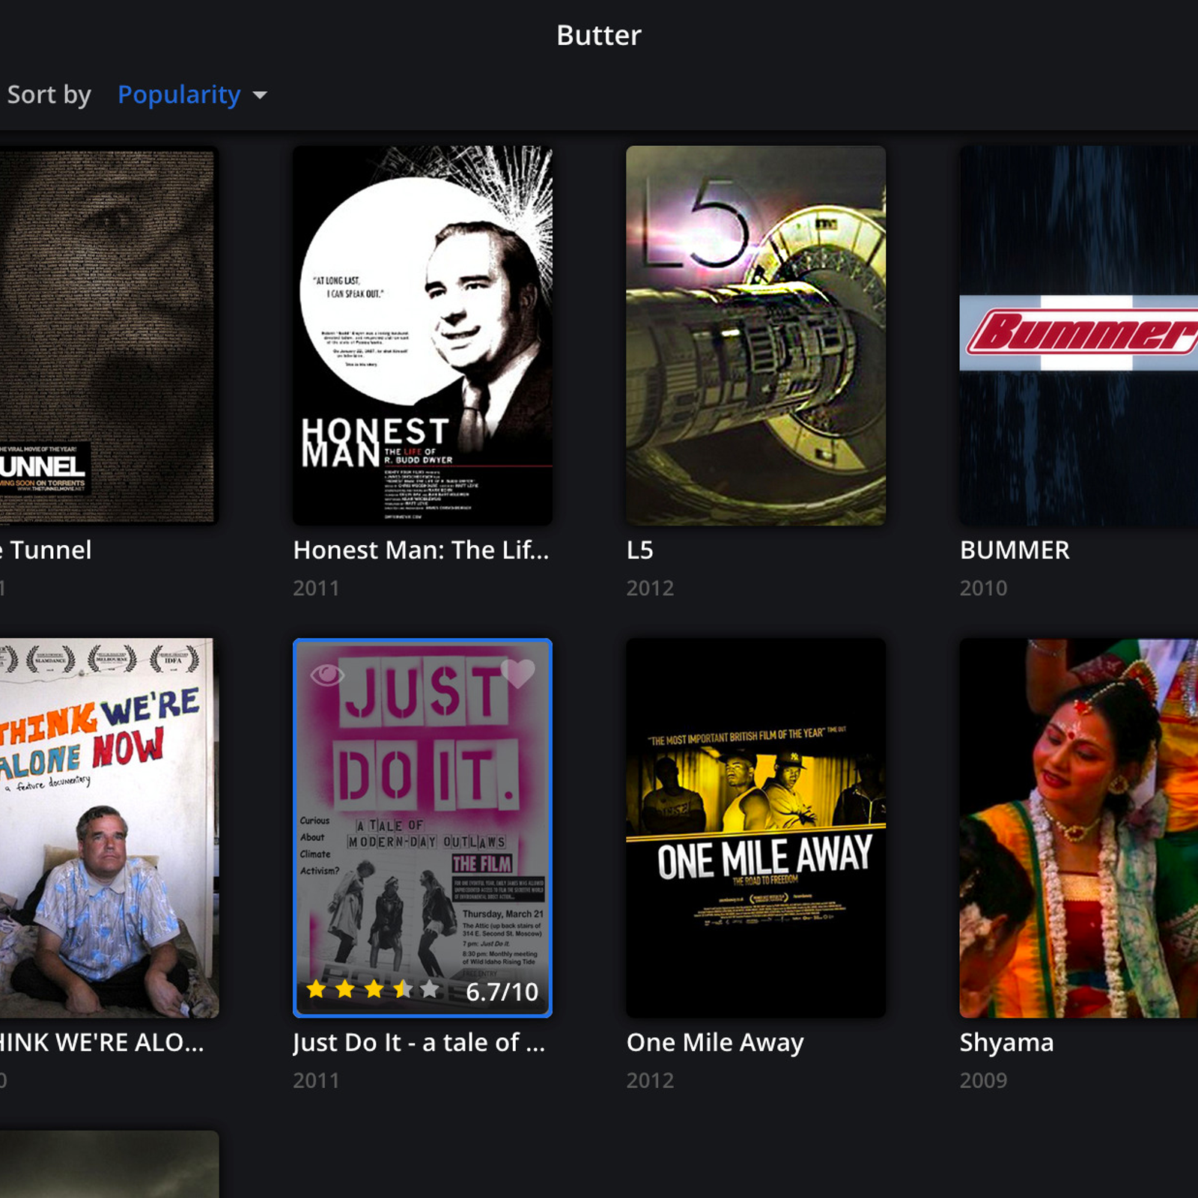This screenshot has width=1198, height=1198.
Task: Open the BUMMER movie poster
Action: [x=1079, y=335]
